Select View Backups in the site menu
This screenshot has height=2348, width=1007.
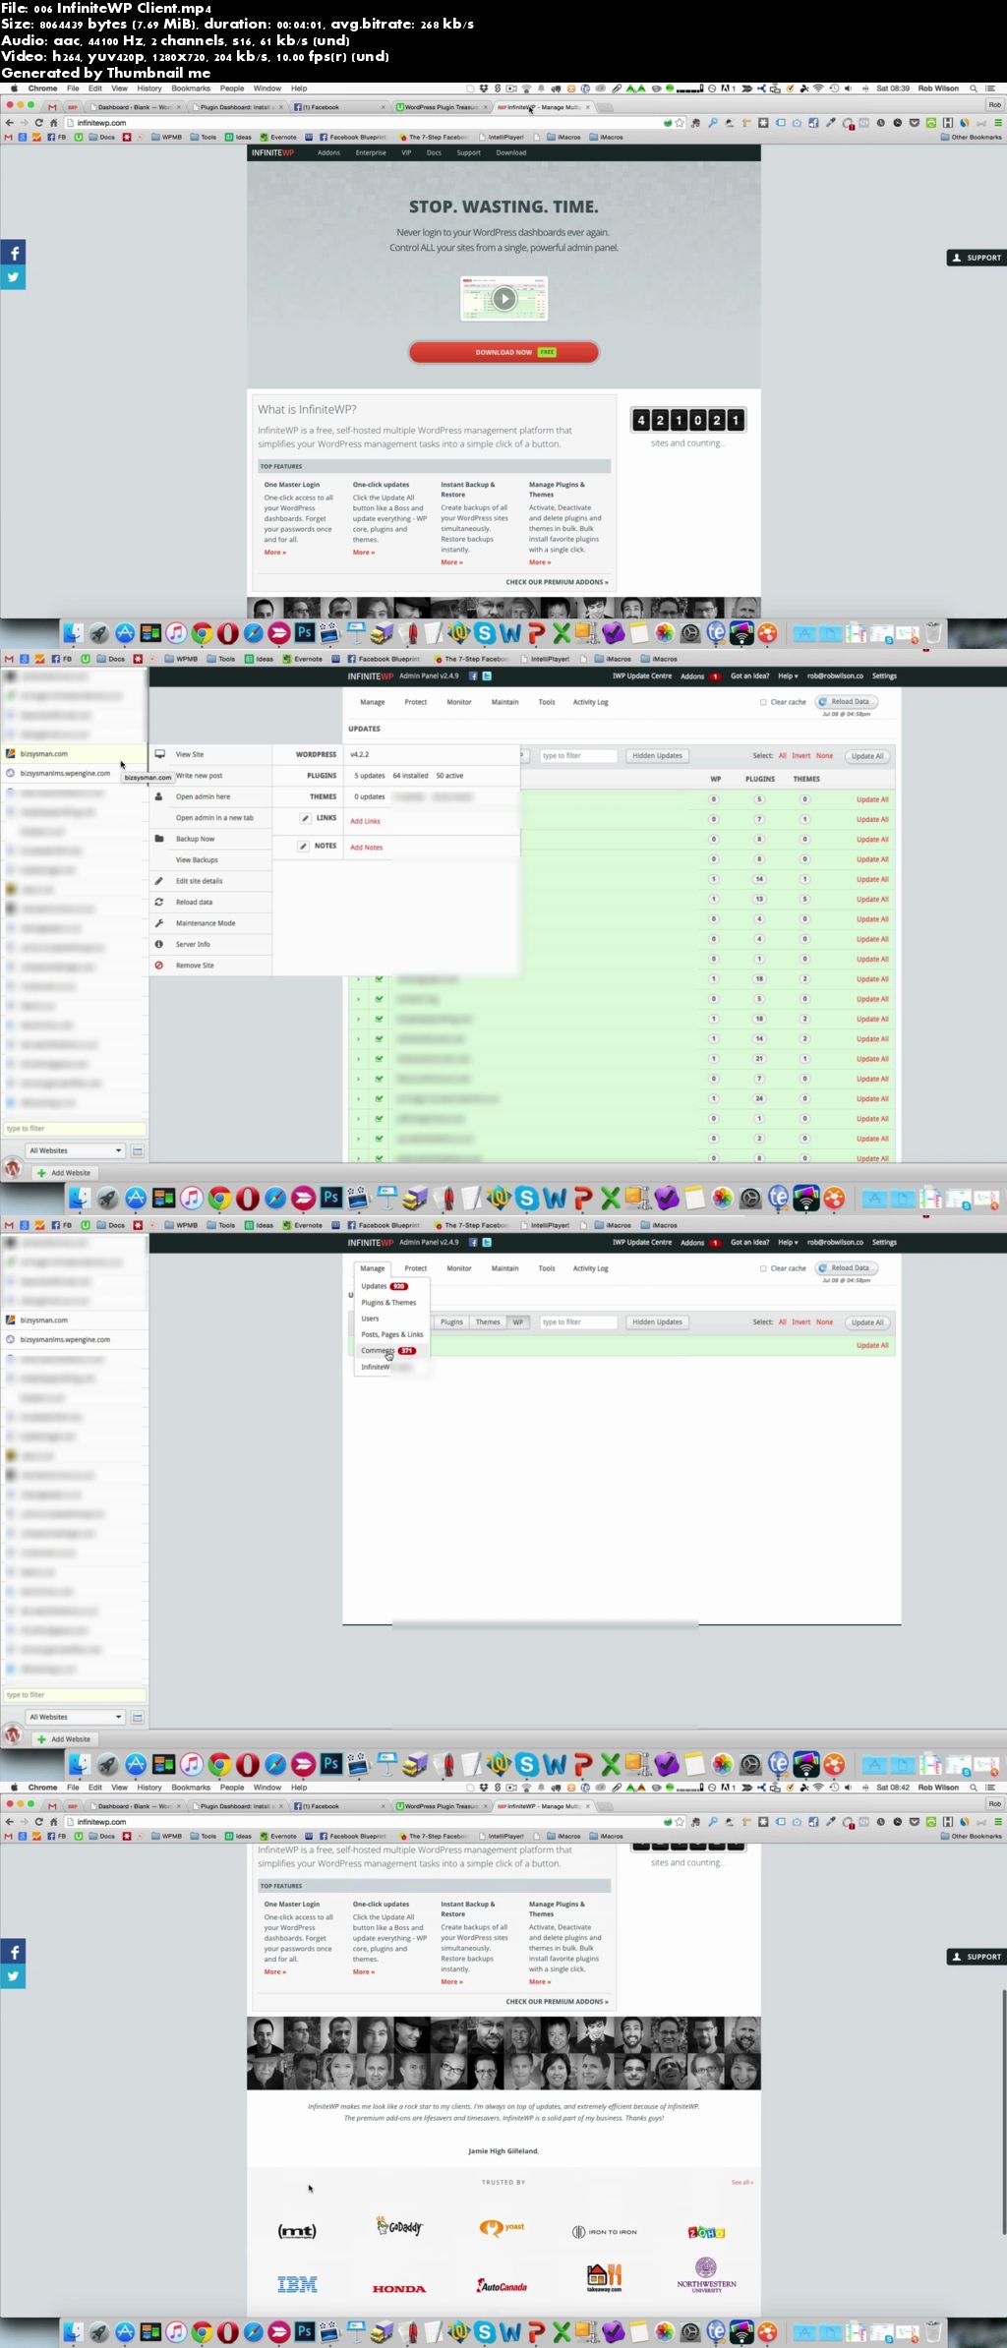[197, 859]
